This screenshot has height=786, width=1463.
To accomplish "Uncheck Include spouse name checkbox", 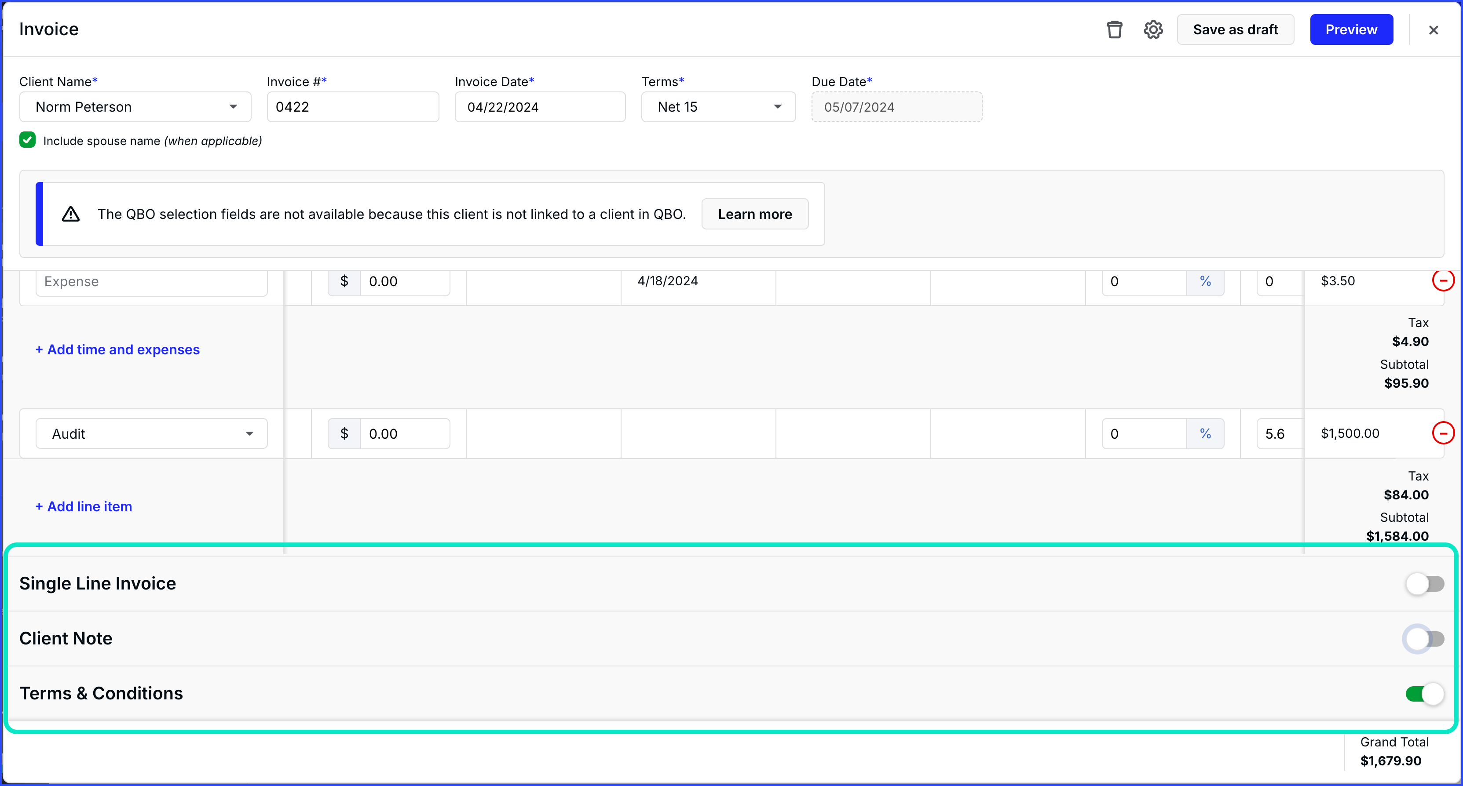I will coord(27,140).
